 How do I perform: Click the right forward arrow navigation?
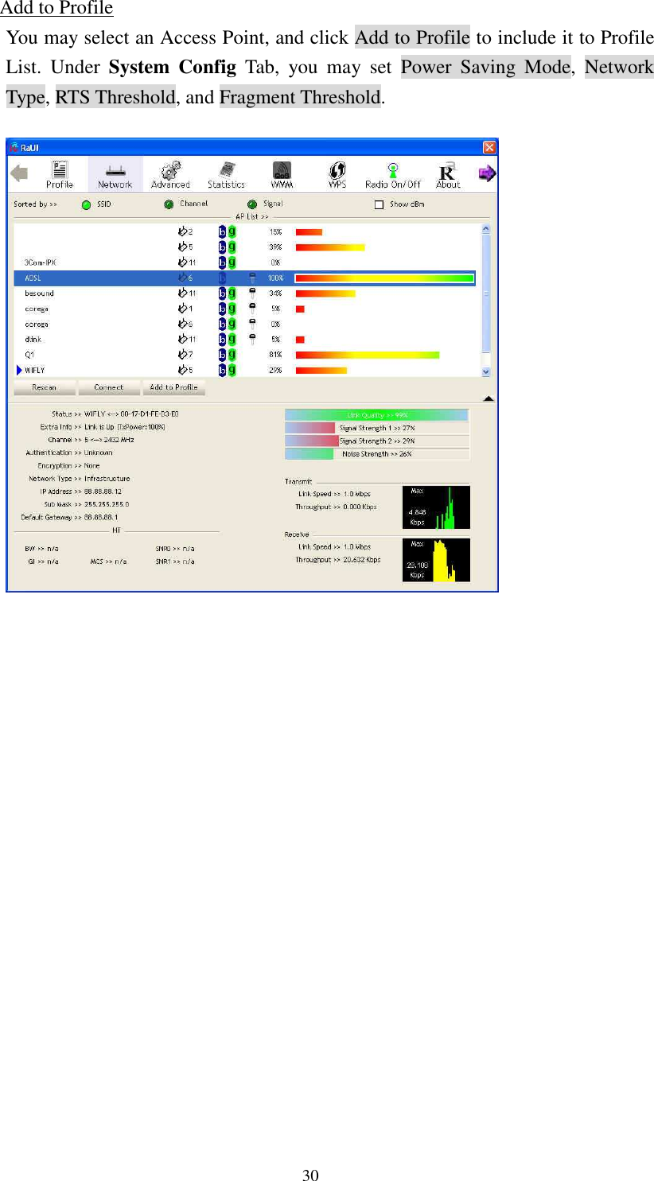488,173
